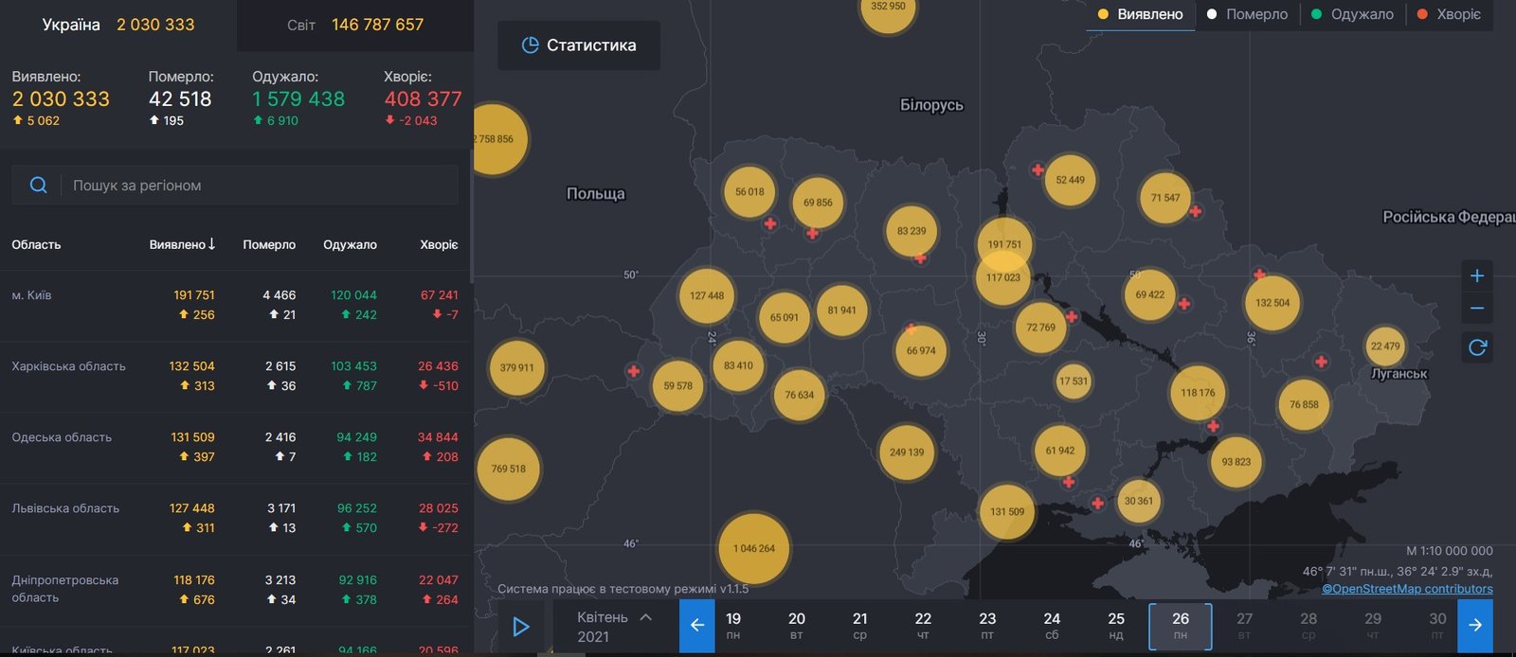Open the OpenStreetMap contributors link
The height and width of the screenshot is (657, 1516).
click(1407, 589)
